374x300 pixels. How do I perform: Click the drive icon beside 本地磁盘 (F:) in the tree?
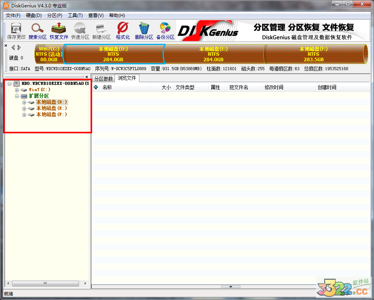coord(31,115)
